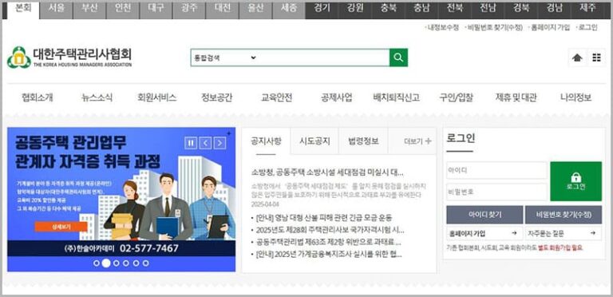This screenshot has width=613, height=297.
Task: Select the 충남 region tab
Action: coord(421,10)
